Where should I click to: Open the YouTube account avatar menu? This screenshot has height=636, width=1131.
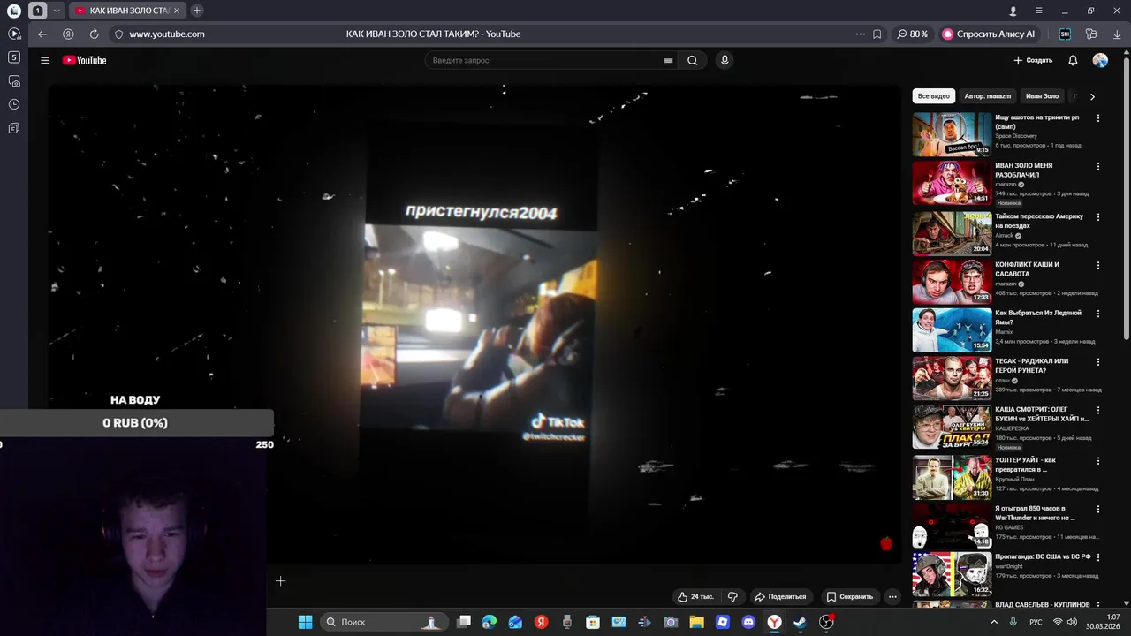1100,60
